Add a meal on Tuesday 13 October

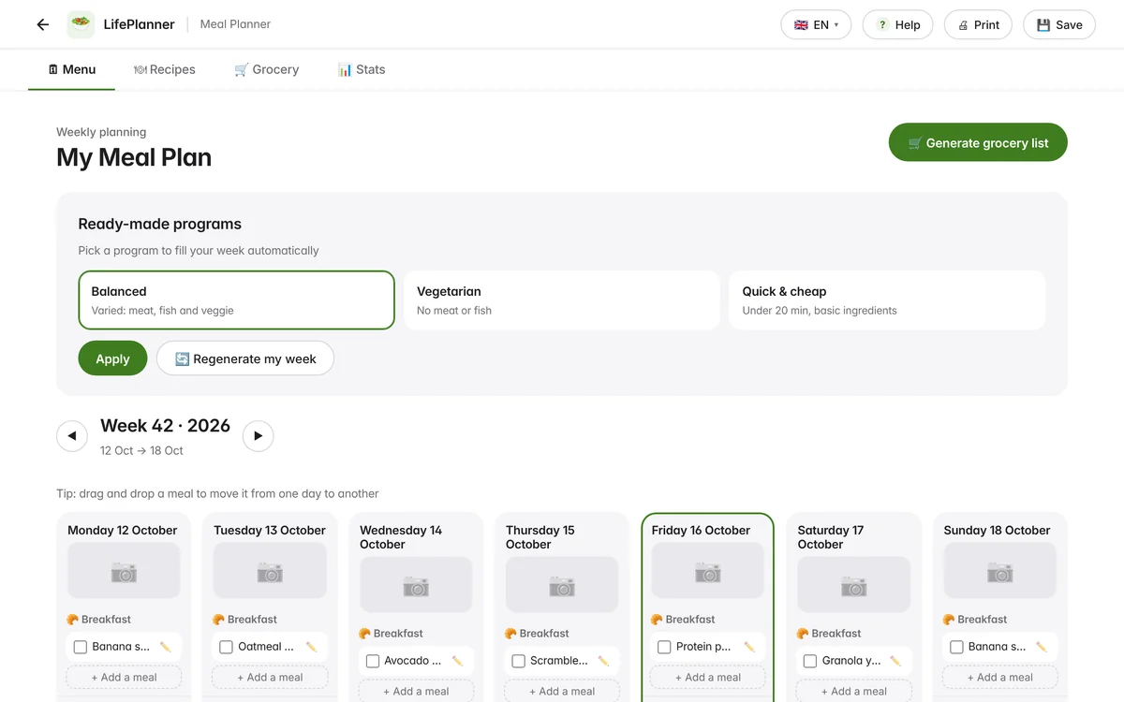(270, 678)
